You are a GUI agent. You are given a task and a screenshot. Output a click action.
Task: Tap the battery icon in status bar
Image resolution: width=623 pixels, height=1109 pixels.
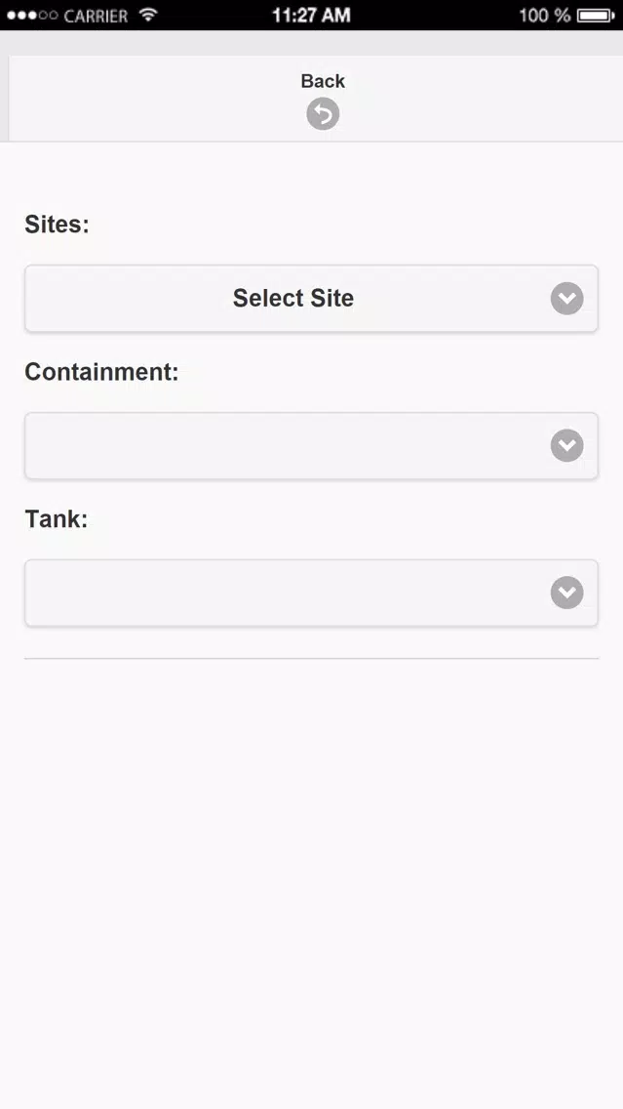click(596, 15)
